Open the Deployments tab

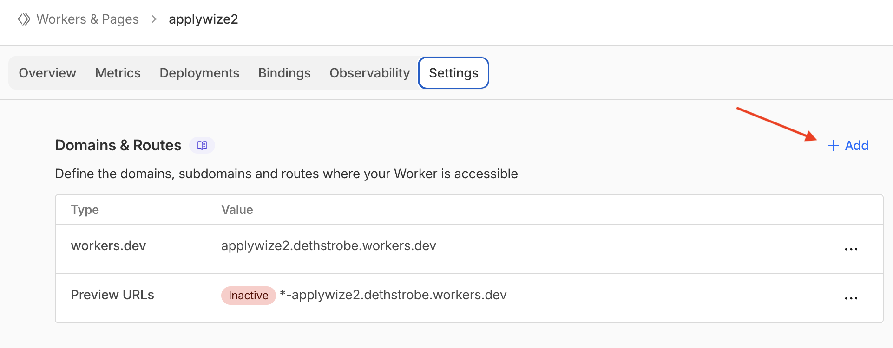click(199, 73)
